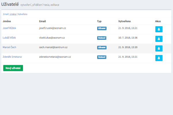Select email josef1ruzek@seznam.cz
The width and height of the screenshot is (173, 115).
(x=52, y=28)
